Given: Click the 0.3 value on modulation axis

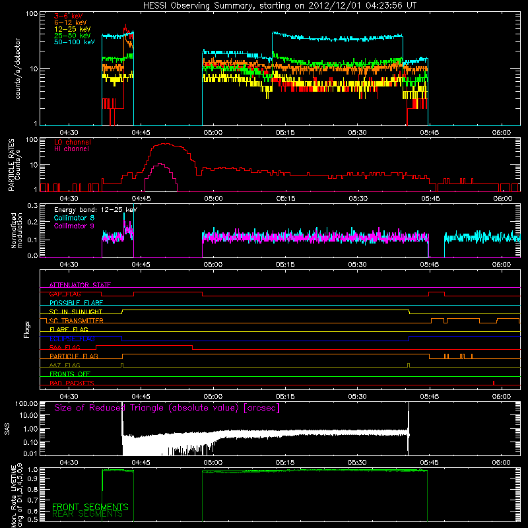Looking at the screenshot, I should coord(32,205).
